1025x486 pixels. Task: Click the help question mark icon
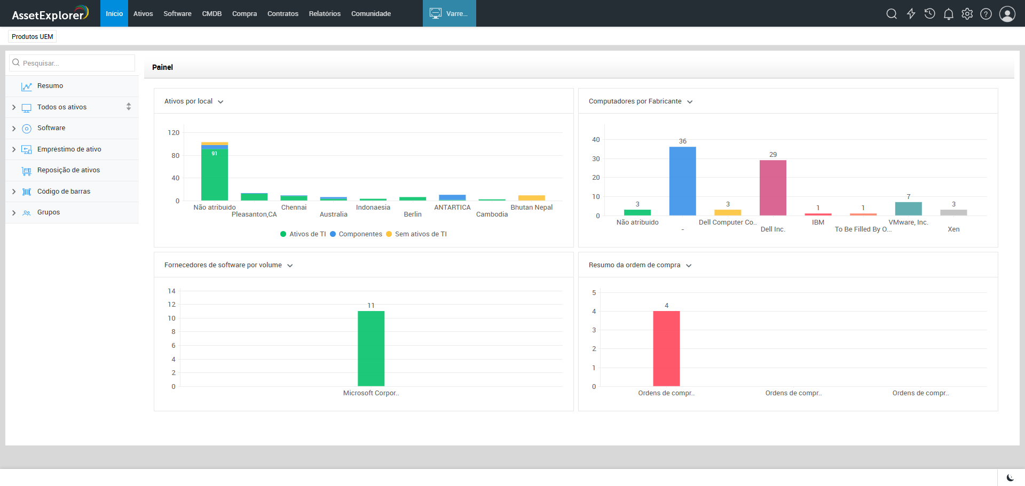pos(986,14)
